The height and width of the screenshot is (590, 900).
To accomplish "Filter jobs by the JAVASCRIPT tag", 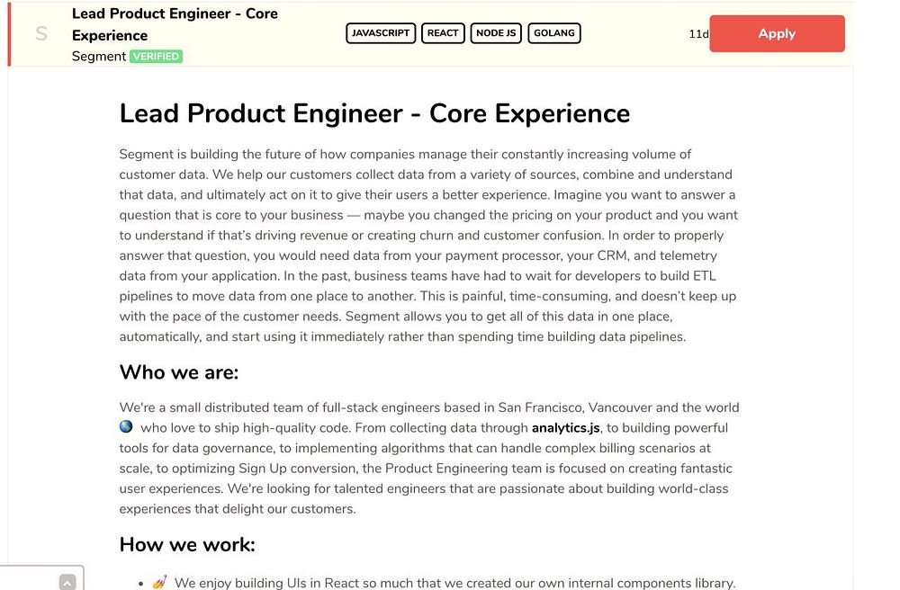I will click(x=381, y=33).
